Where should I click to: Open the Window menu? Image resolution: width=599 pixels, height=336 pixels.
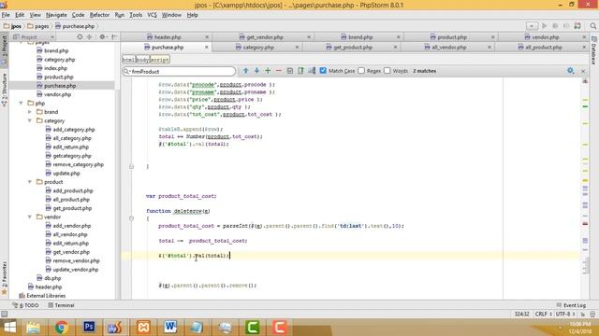pyautogui.click(x=171, y=15)
